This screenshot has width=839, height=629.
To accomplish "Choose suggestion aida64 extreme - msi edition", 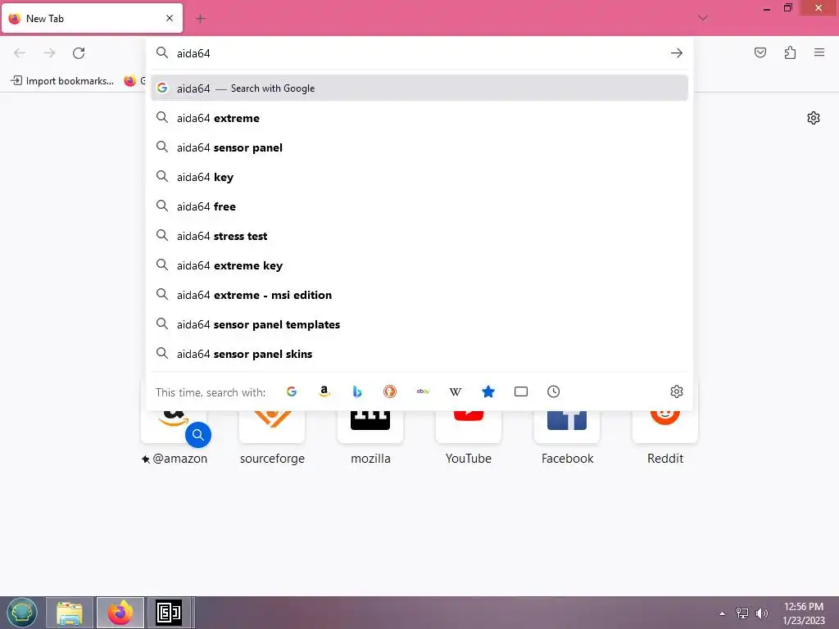I will (x=419, y=295).
